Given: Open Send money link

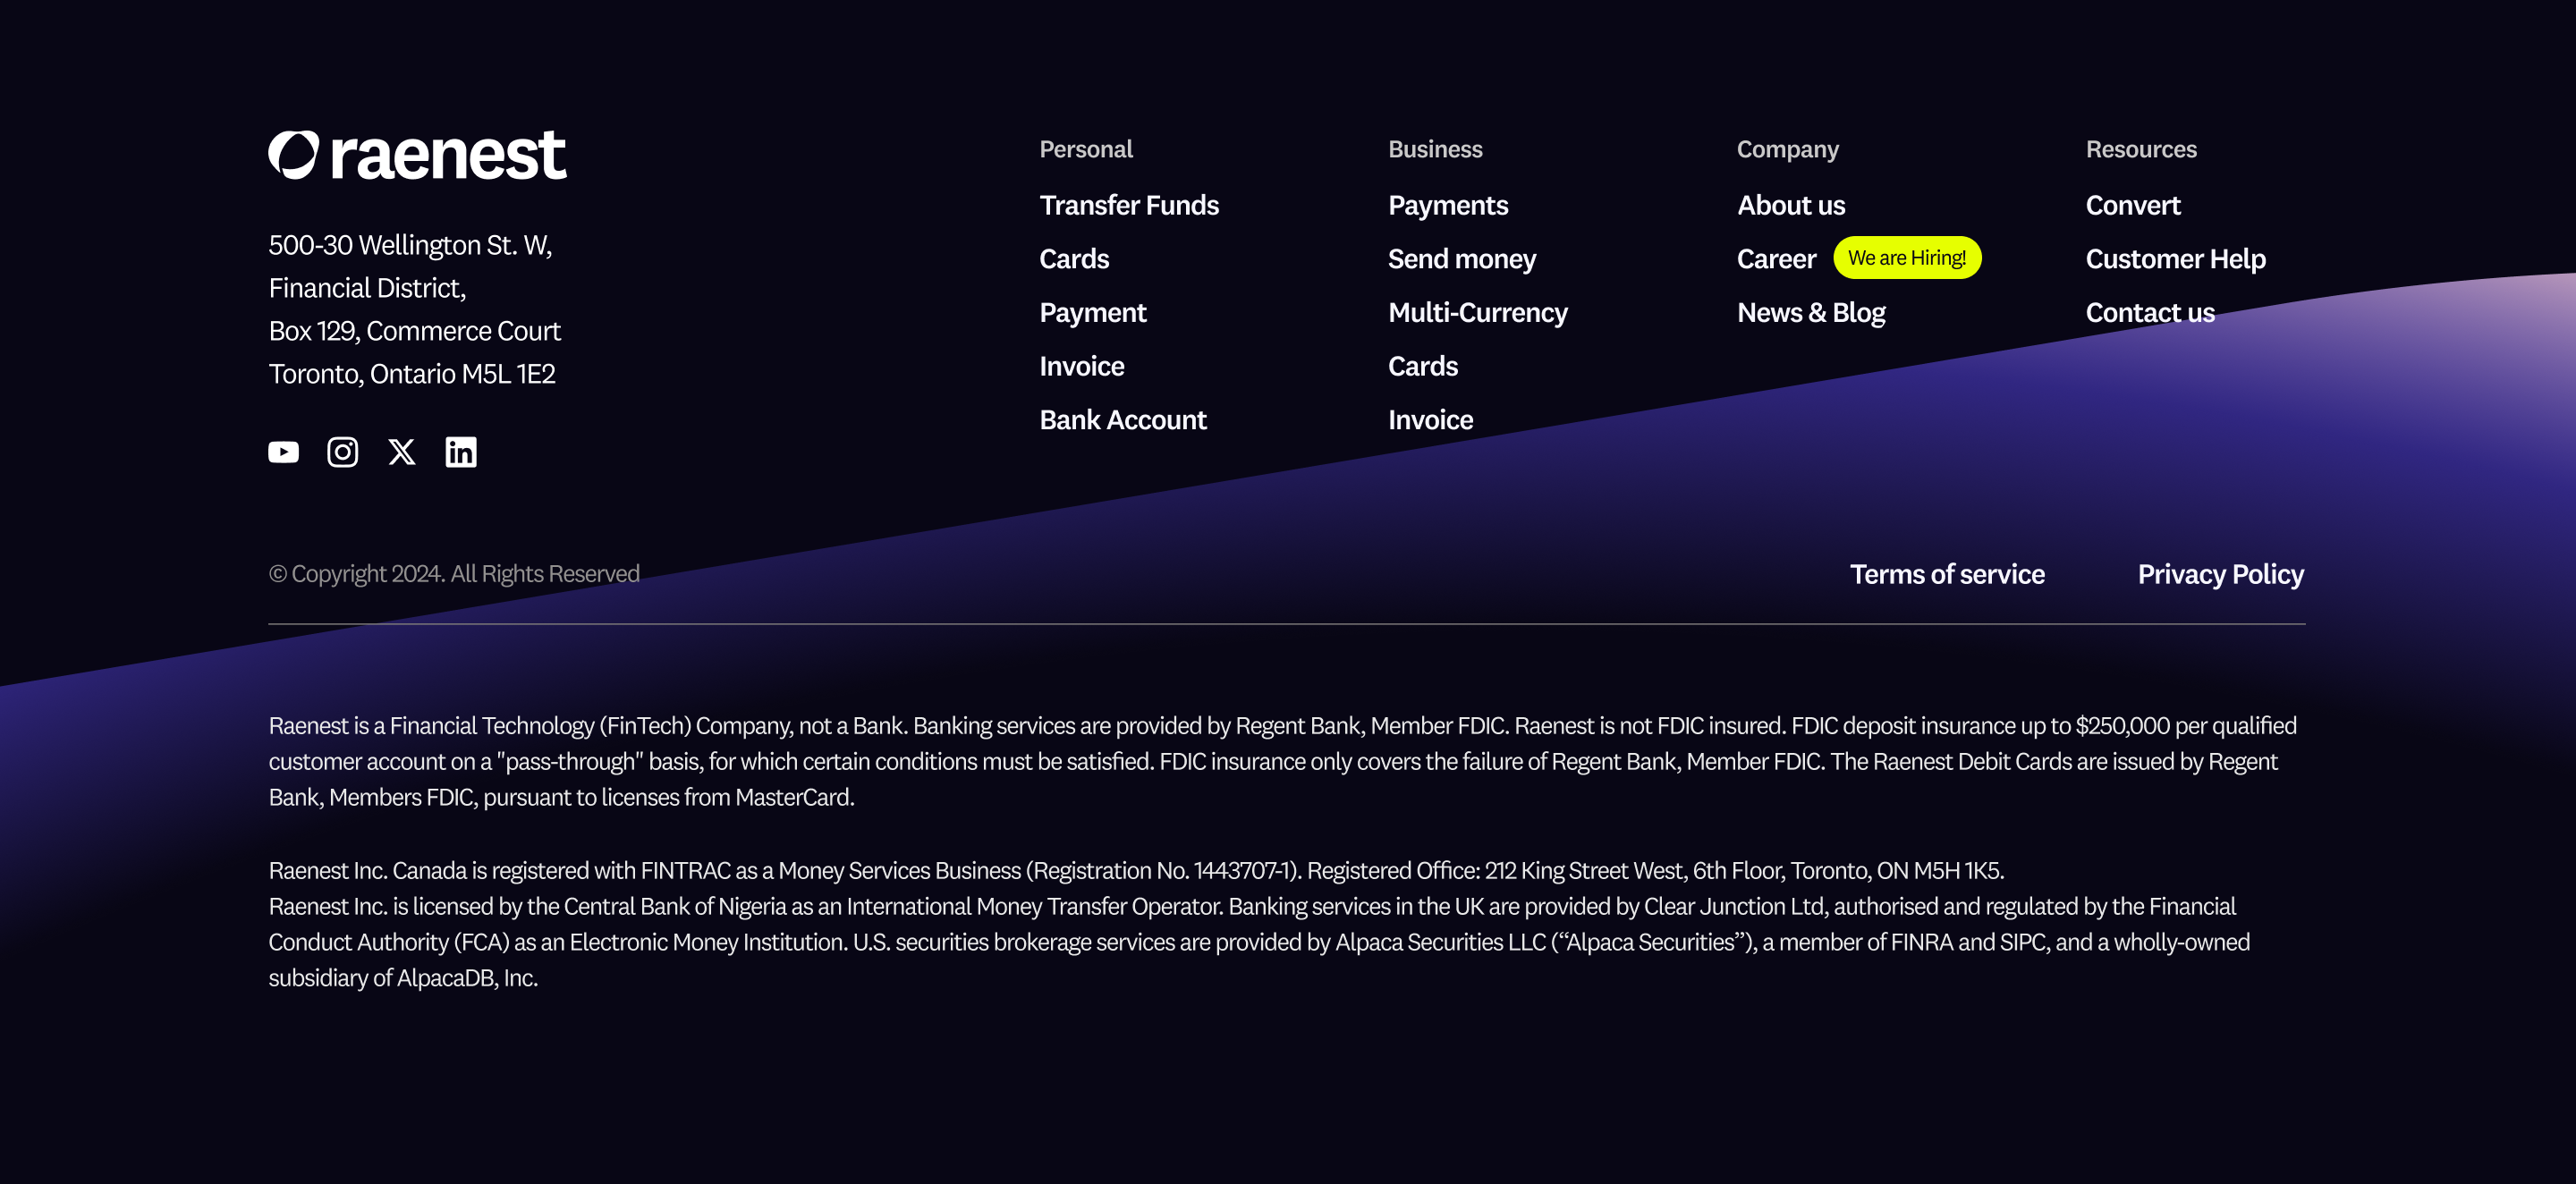Looking at the screenshot, I should pyautogui.click(x=1461, y=259).
